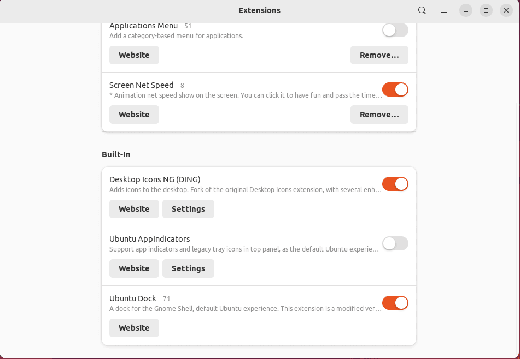520x359 pixels.
Task: Maximize the Extensions window
Action: 486,10
